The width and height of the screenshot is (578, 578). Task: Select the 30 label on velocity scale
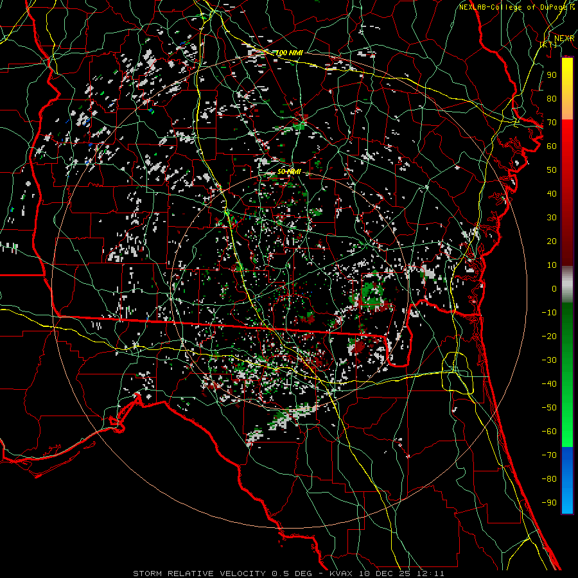pyautogui.click(x=552, y=218)
